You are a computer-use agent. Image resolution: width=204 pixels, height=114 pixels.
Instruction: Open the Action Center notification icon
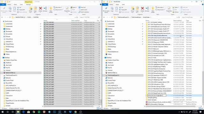(200, 112)
